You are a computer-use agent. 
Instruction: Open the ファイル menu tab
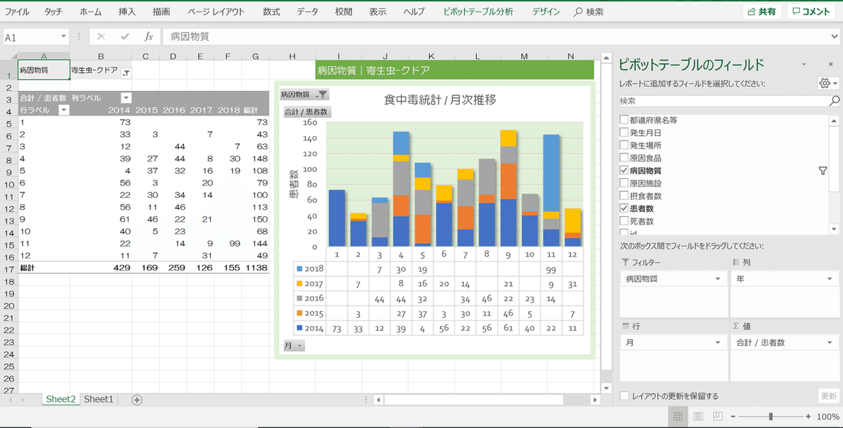[x=17, y=12]
